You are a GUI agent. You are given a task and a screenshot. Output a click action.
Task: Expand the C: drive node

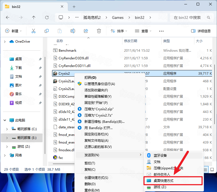click(x=7, y=129)
